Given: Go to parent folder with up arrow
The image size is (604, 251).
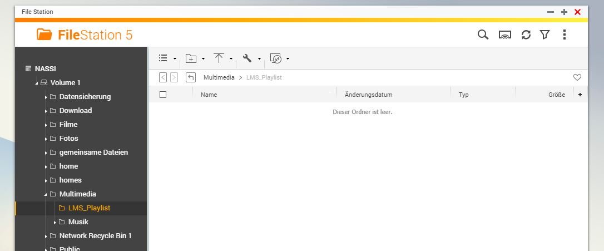Looking at the screenshot, I should (x=191, y=77).
